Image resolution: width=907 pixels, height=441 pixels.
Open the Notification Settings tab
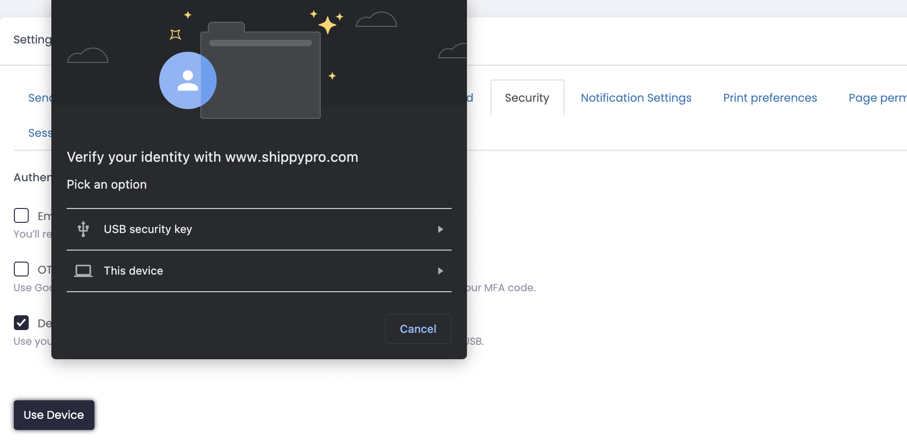pyautogui.click(x=636, y=98)
